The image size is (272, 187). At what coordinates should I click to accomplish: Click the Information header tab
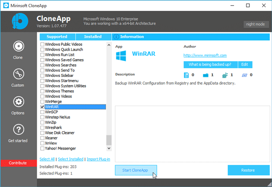(x=191, y=37)
